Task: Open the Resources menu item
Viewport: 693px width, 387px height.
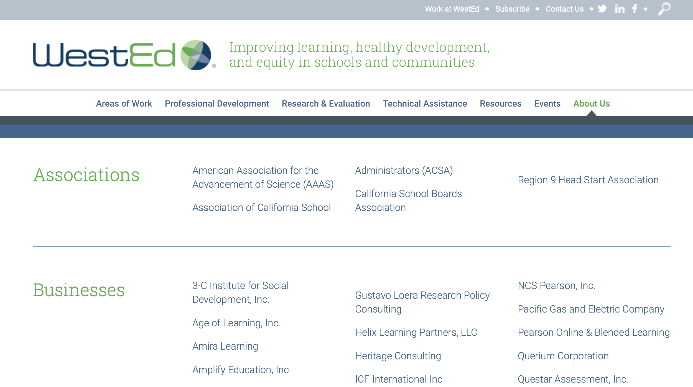Action: 500,104
